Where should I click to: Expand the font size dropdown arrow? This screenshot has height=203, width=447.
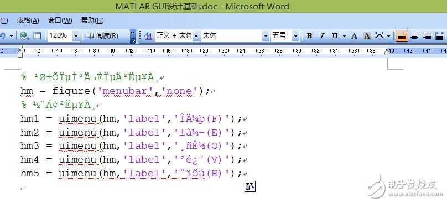[295, 36]
